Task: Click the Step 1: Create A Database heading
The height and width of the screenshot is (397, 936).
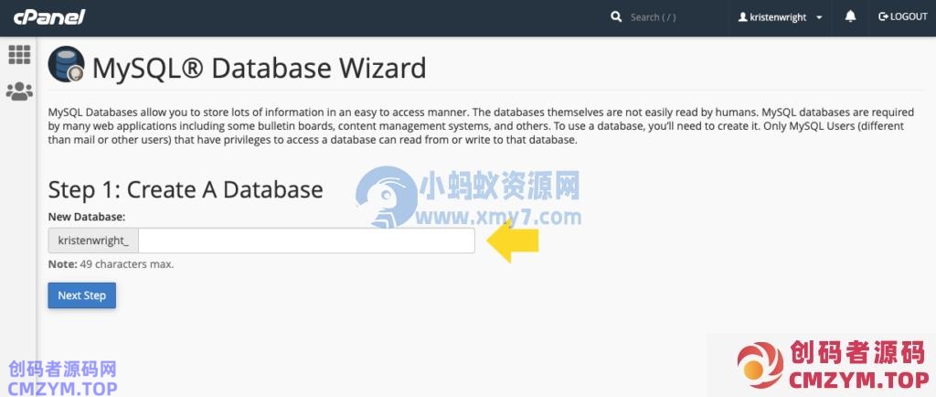Action: coord(186,189)
